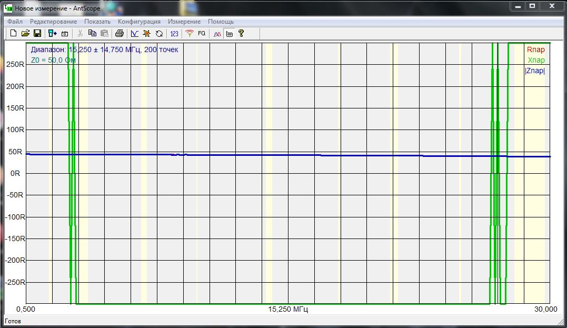The width and height of the screenshot is (567, 328).
Task: Open the Файл menu
Action: (15, 22)
